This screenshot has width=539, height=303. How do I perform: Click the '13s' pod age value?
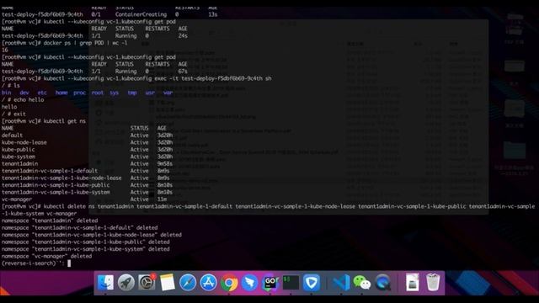click(x=213, y=14)
